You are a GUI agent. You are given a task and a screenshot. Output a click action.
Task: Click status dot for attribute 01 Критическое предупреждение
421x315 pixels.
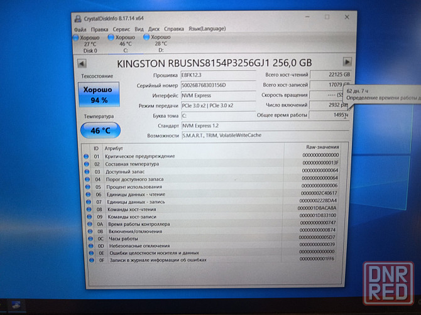tap(86, 156)
